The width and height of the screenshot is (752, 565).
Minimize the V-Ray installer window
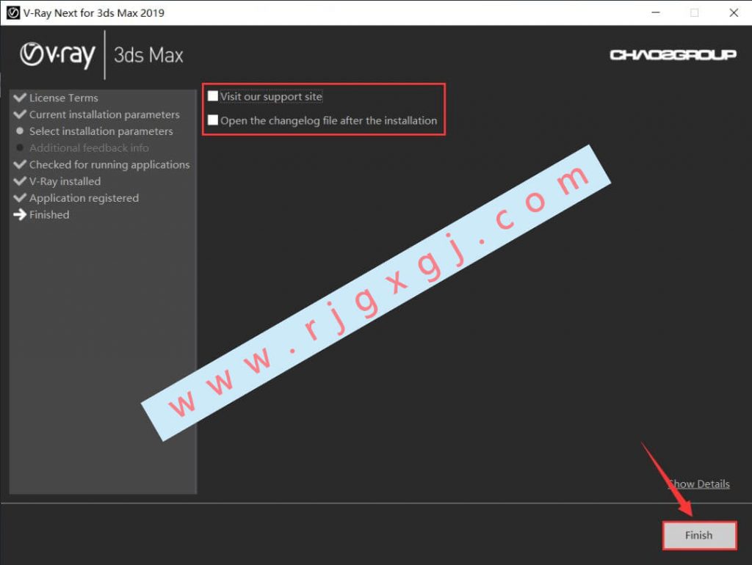coord(656,12)
